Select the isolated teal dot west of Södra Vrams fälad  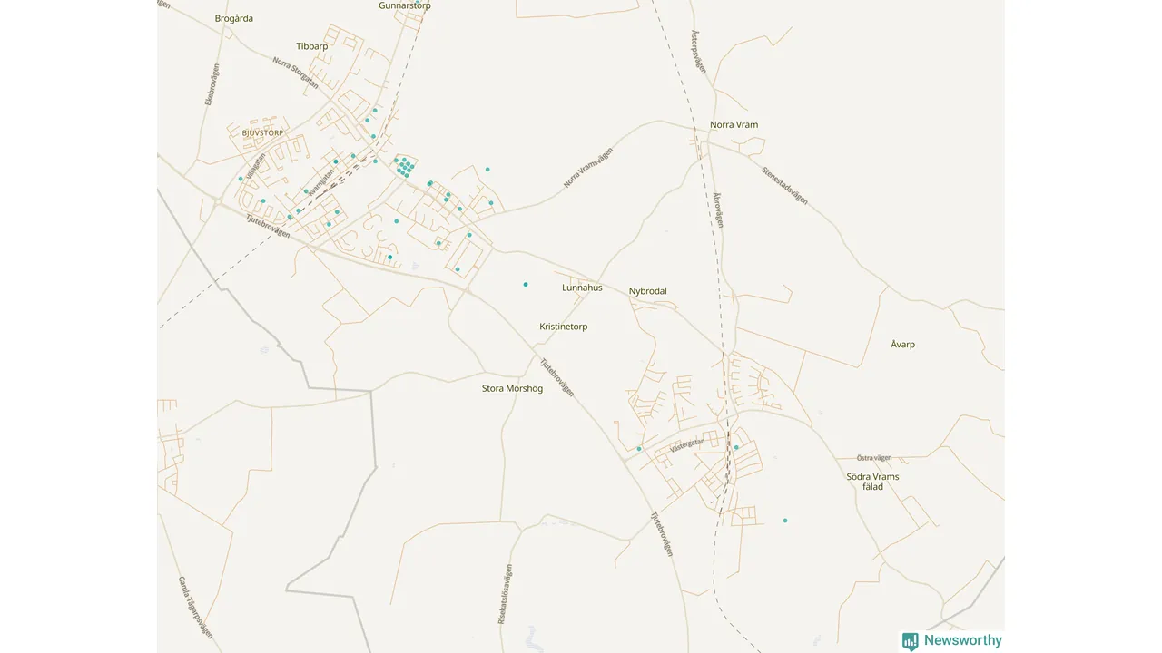click(785, 521)
